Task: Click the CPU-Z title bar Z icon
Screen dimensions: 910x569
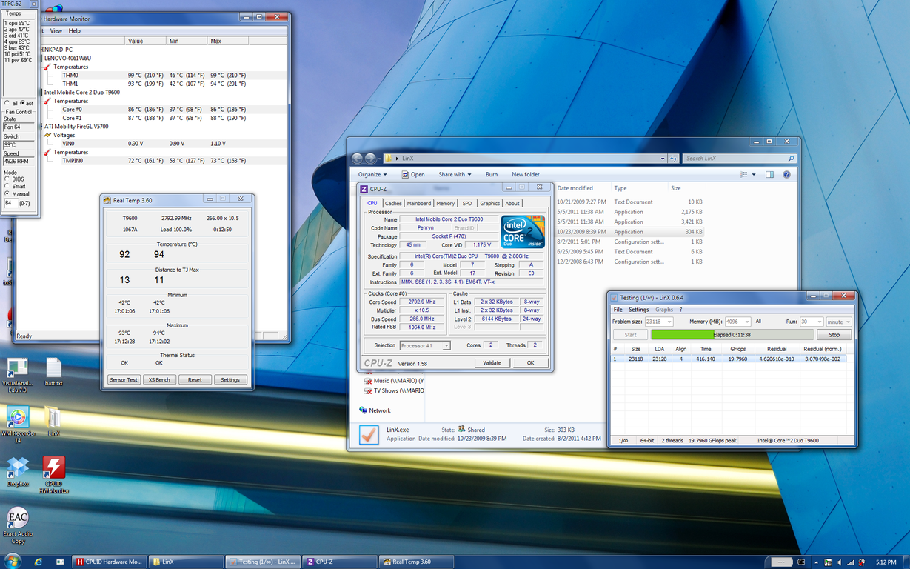Action: (364, 189)
